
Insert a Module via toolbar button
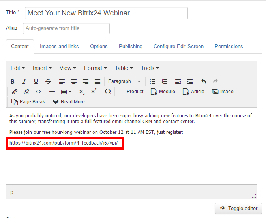(x=163, y=92)
